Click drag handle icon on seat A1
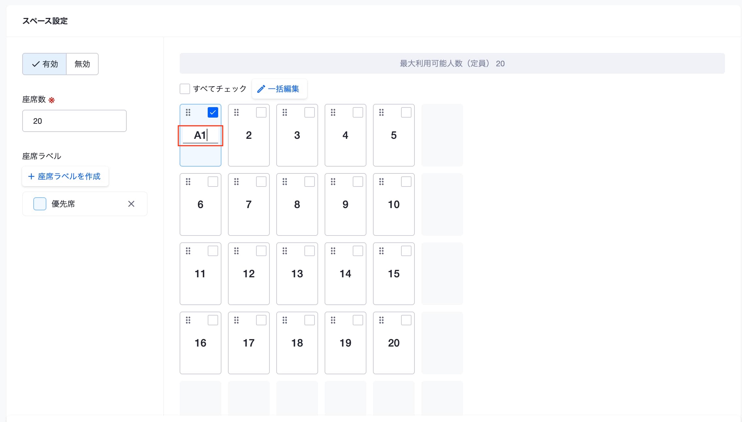The image size is (742, 422). click(188, 113)
